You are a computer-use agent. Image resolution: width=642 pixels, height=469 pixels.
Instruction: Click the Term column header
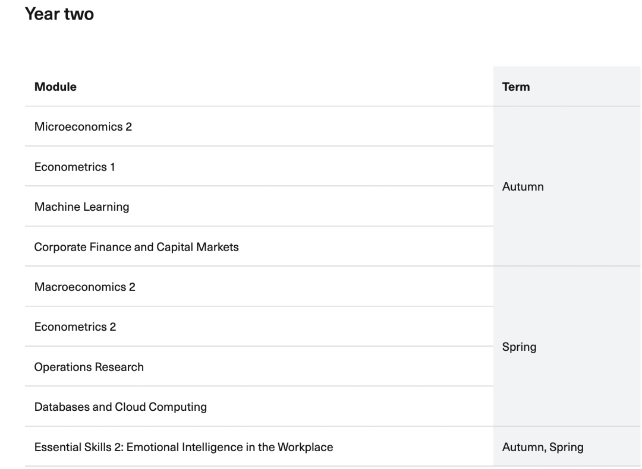pyautogui.click(x=516, y=87)
